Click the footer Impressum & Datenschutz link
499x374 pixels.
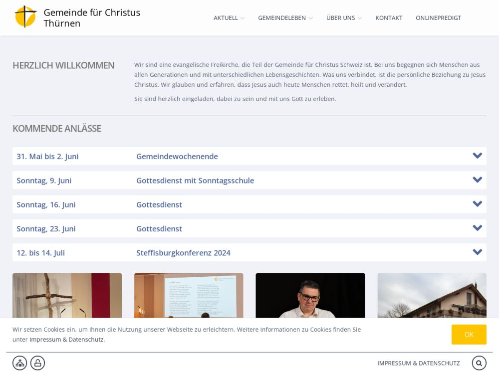[418, 363]
